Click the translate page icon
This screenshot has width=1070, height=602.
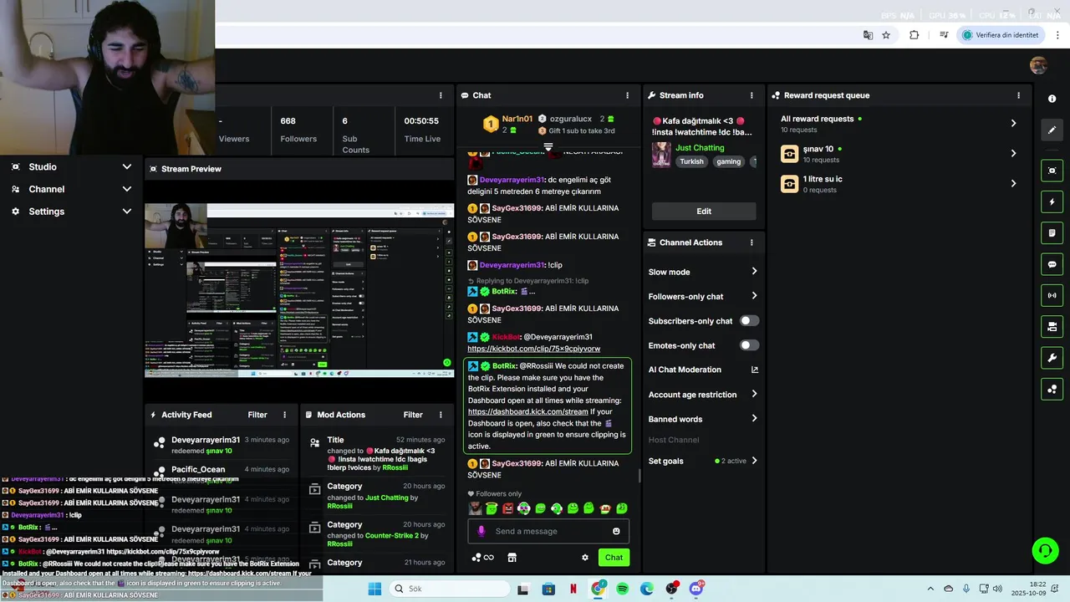(x=868, y=35)
